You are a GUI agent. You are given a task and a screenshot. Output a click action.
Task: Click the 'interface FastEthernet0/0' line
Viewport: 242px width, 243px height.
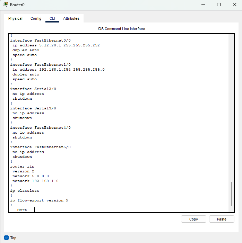point(40,40)
